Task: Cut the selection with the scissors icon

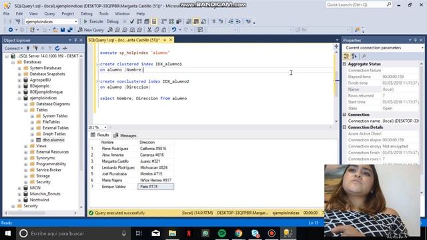Action: click(x=149, y=30)
